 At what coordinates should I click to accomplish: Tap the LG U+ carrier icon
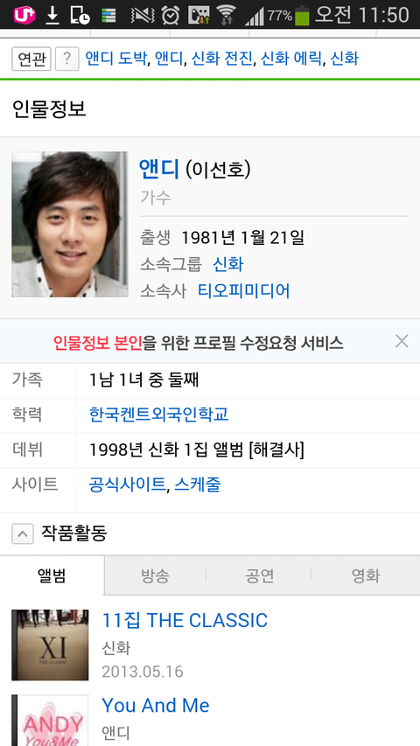pos(24,15)
